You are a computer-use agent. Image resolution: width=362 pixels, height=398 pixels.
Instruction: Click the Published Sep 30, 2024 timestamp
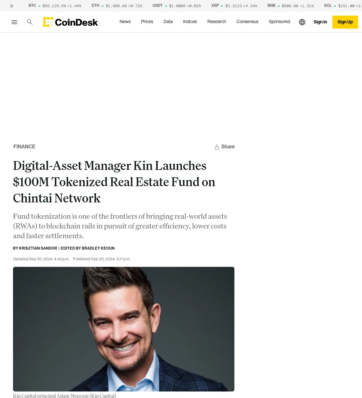click(x=102, y=259)
